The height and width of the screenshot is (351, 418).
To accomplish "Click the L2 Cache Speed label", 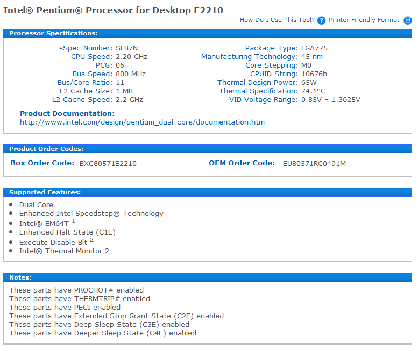I will tap(82, 100).
